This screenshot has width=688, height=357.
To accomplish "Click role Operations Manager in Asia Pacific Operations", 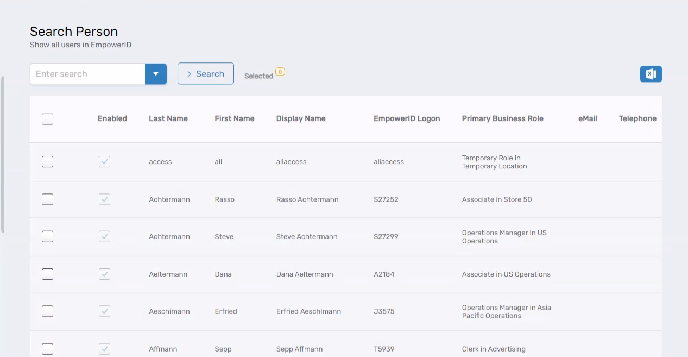I will (507, 312).
